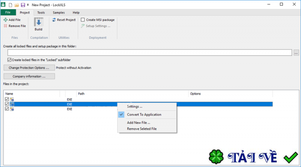Image resolution: width=301 pixels, height=167 pixels.
Task: Click the first row's file icon
Action: point(12,99)
